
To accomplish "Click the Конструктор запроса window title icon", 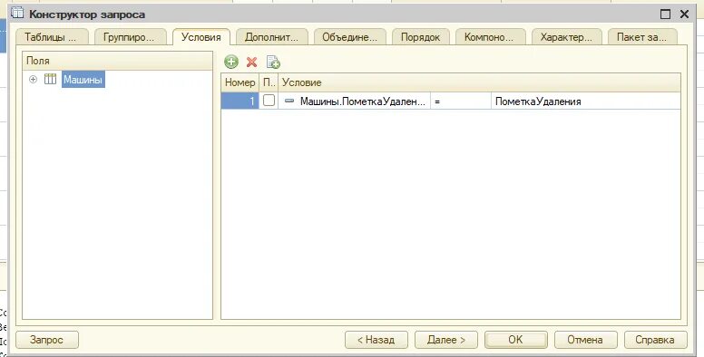I will click(17, 13).
